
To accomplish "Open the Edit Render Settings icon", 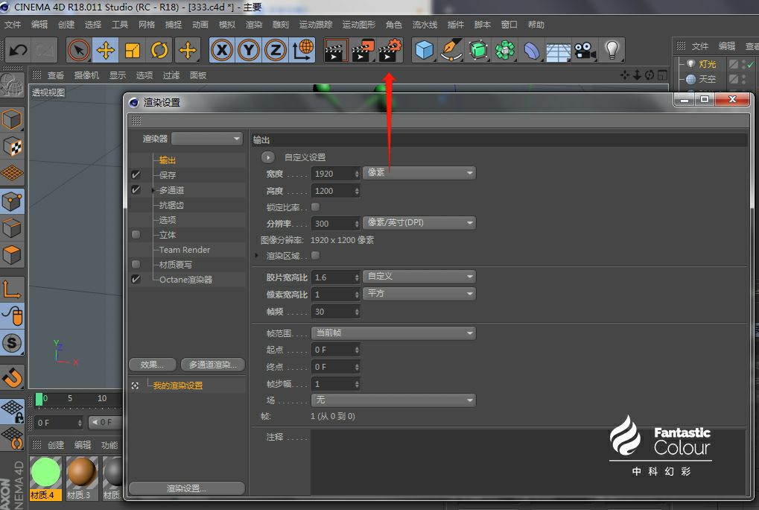I will click(x=390, y=50).
